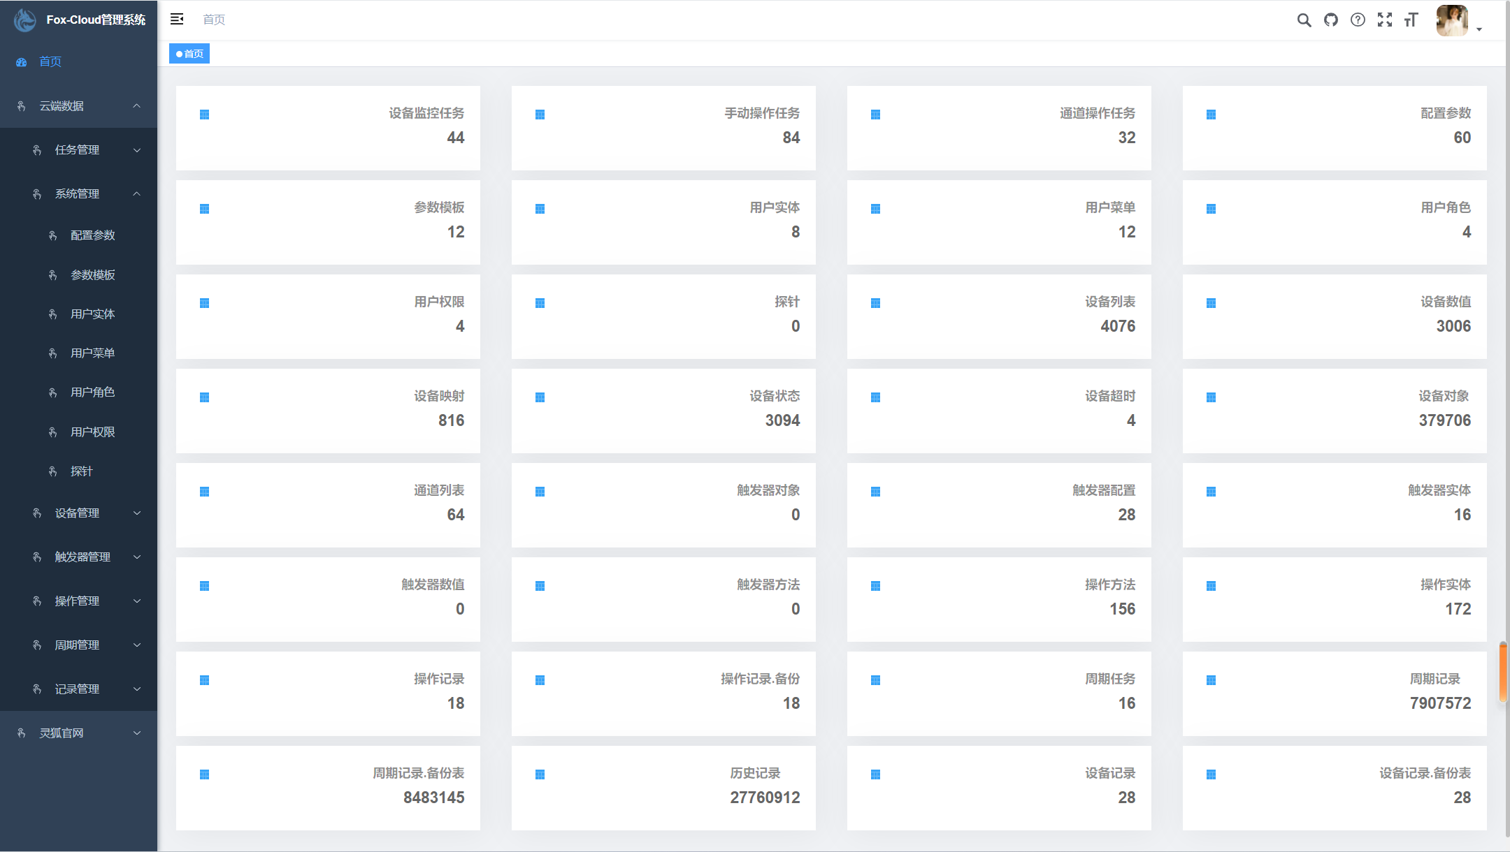This screenshot has height=852, width=1510.
Task: Click the 触发器方法 card label
Action: 768,585
